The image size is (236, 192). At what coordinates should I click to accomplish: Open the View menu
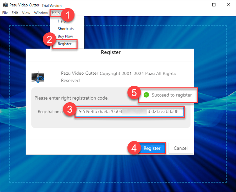[x=26, y=13]
